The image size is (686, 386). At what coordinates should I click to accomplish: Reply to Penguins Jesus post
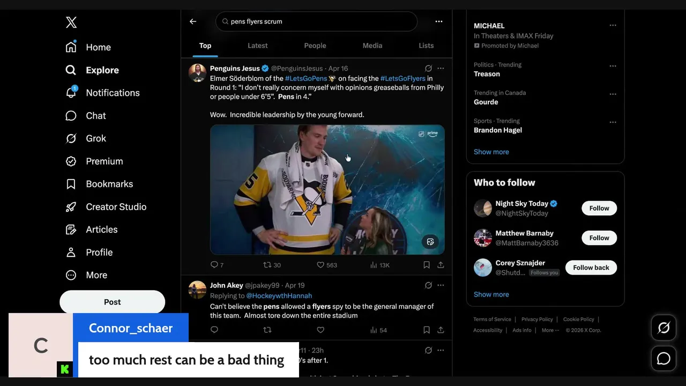217,265
